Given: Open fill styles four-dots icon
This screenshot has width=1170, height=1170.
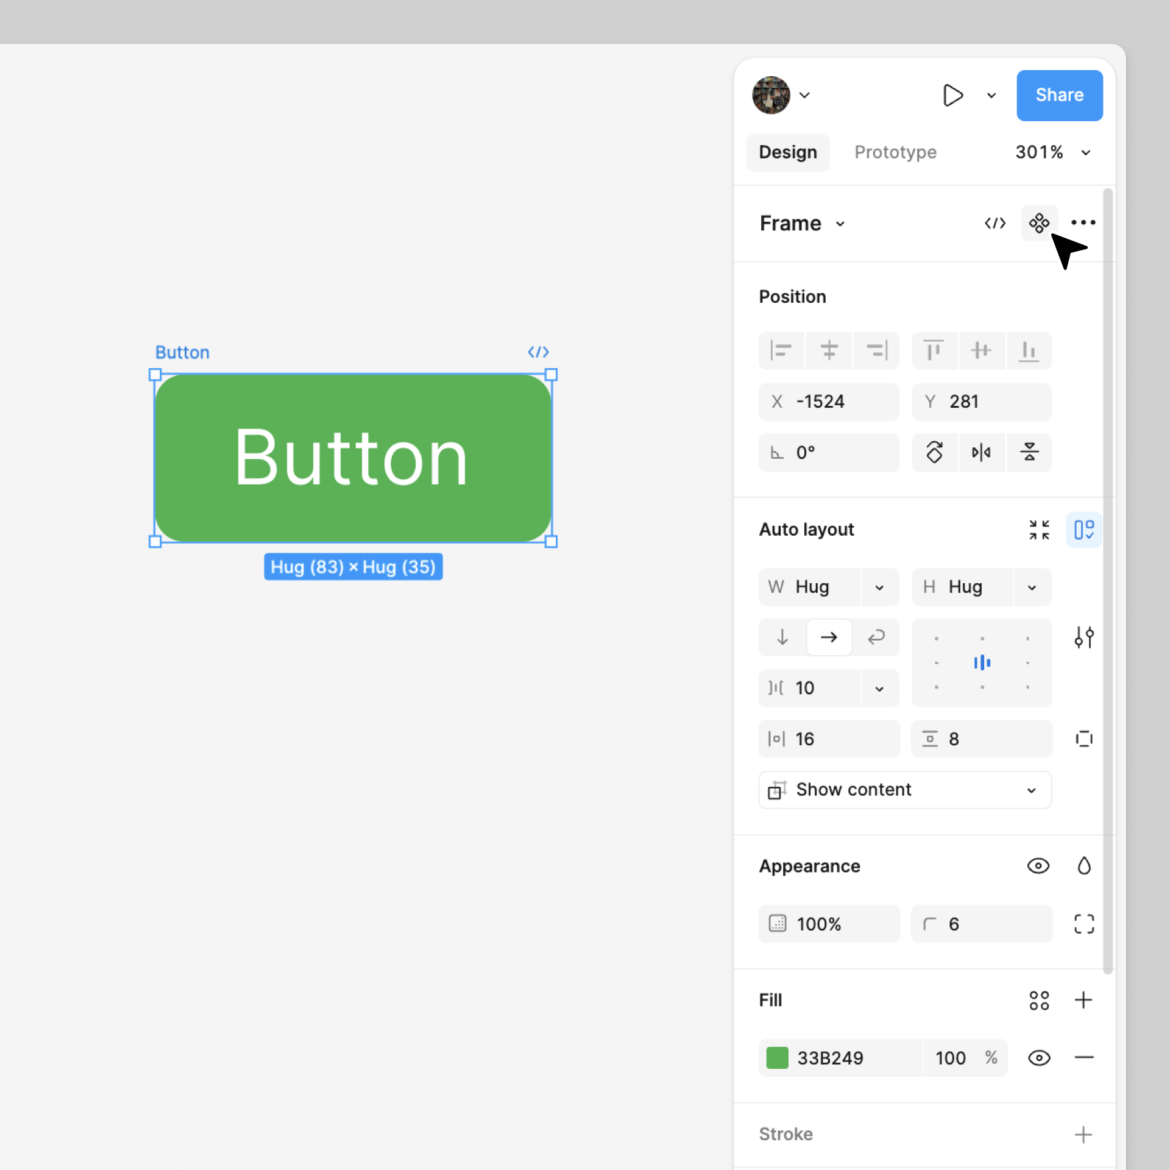Looking at the screenshot, I should pyautogui.click(x=1038, y=1000).
